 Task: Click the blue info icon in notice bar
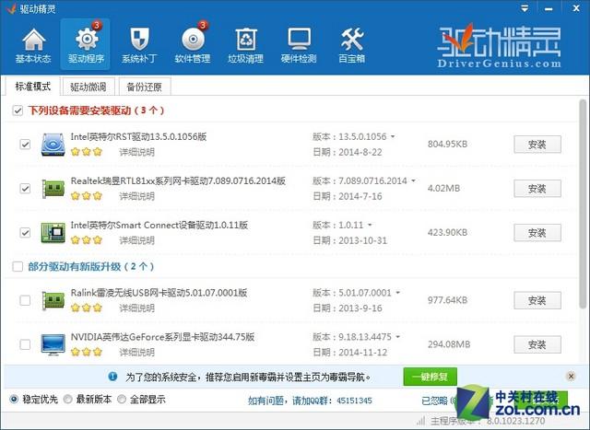click(112, 377)
